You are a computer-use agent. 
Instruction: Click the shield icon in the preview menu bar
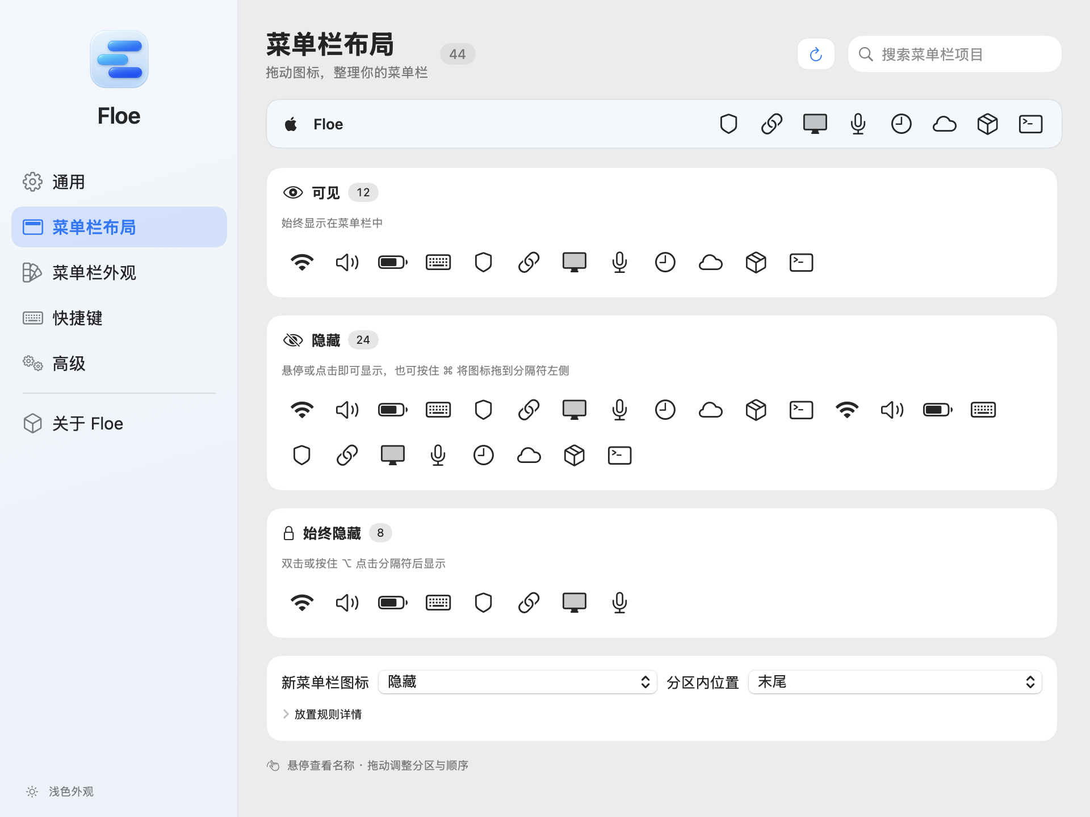coord(729,124)
